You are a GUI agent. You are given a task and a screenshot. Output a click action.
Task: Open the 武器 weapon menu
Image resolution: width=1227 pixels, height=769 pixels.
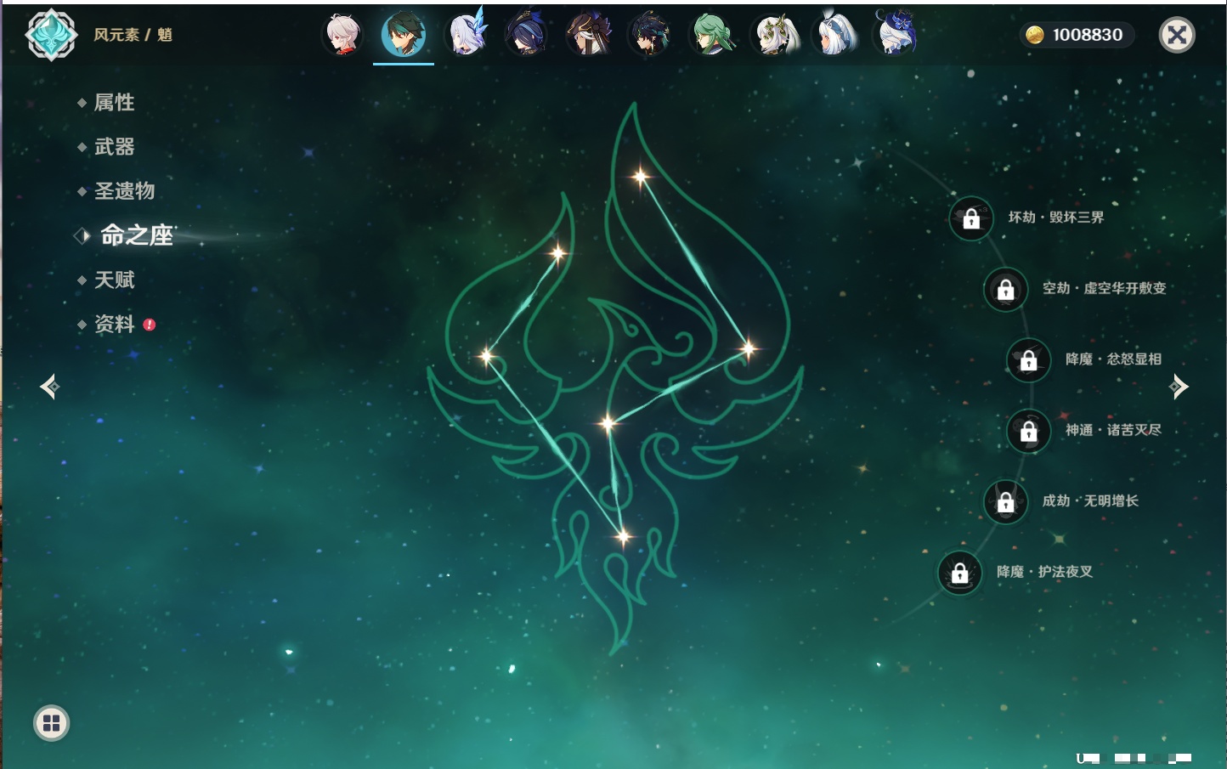pos(114,147)
